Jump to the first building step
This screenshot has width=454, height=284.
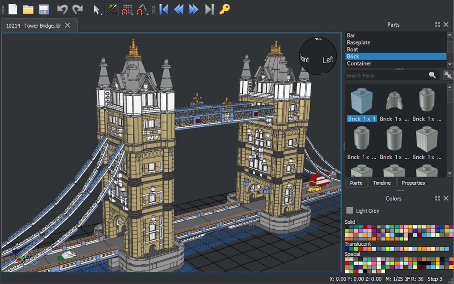click(163, 10)
